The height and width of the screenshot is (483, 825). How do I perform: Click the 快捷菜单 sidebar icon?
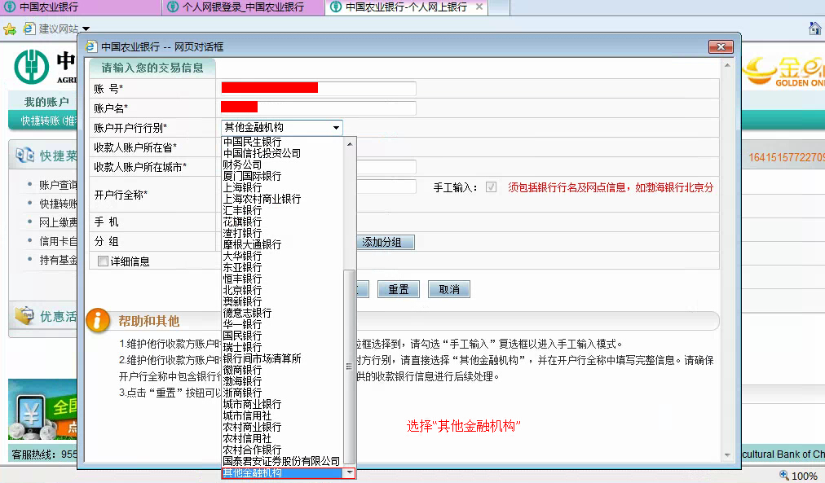coord(24,155)
